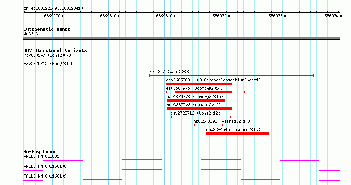Click the PALLD NM_016081 magenta transcript line
The height and width of the screenshot is (185, 351).
181,160
